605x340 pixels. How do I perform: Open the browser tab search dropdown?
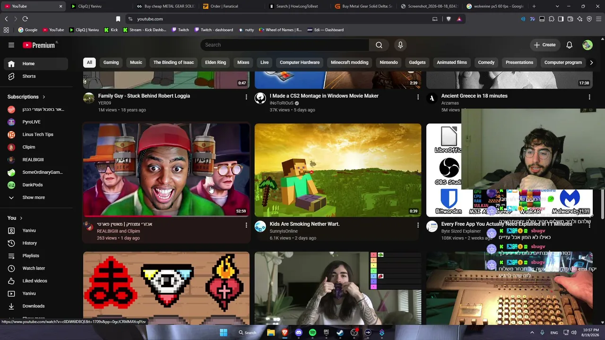[557, 6]
